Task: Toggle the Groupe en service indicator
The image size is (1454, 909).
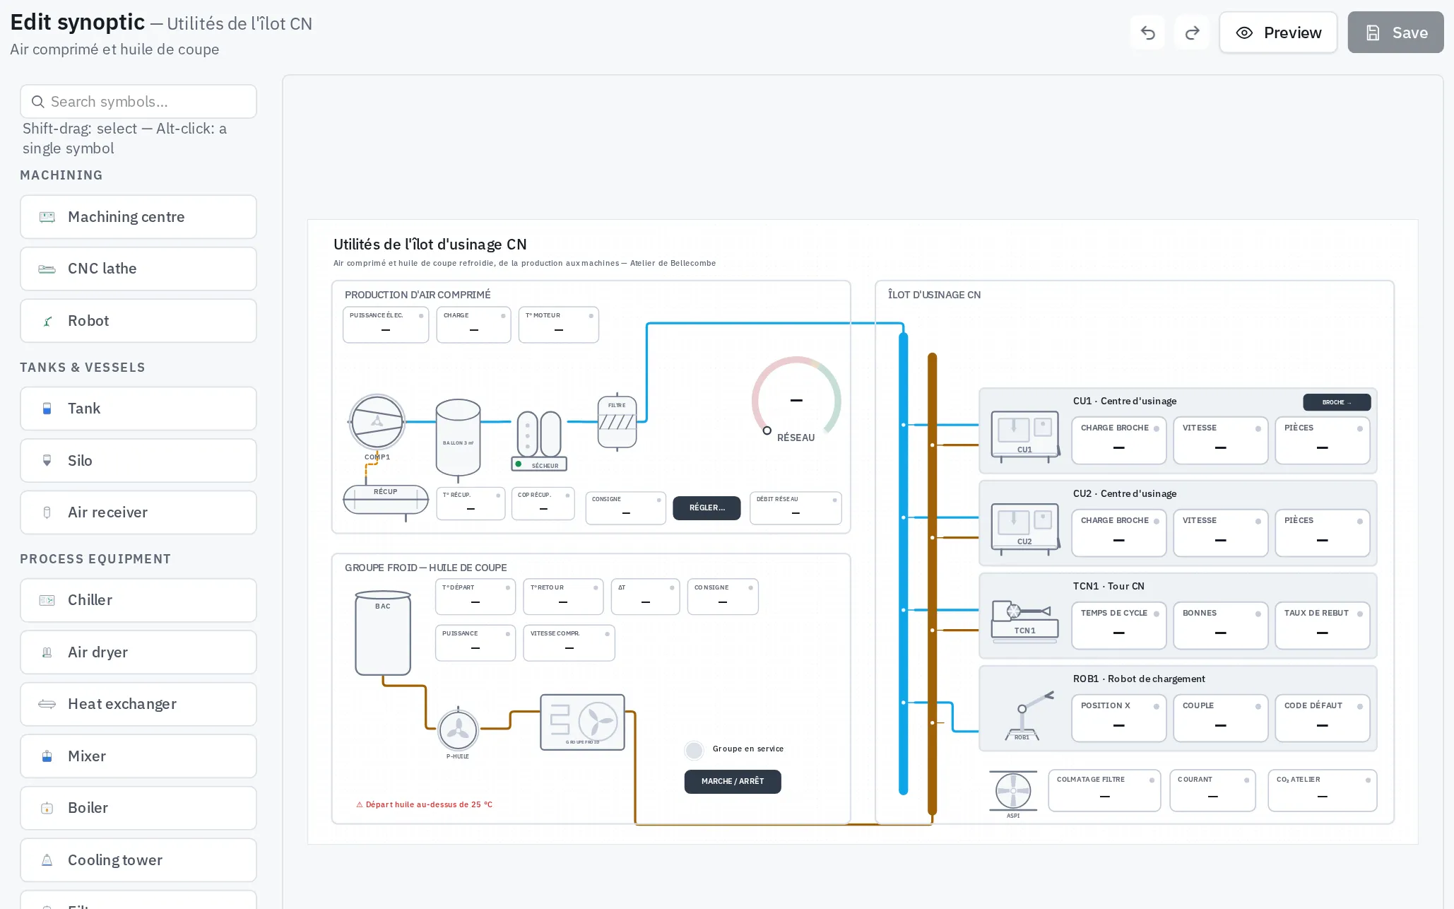Action: 695,750
